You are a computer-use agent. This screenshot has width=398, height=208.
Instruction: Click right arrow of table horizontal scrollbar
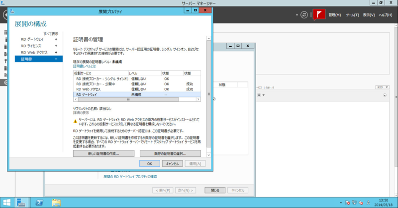point(198,100)
